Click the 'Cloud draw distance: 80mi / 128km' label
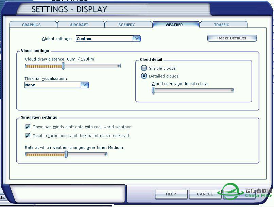Image resolution: width=274 pixels, height=207 pixels. tap(59, 59)
